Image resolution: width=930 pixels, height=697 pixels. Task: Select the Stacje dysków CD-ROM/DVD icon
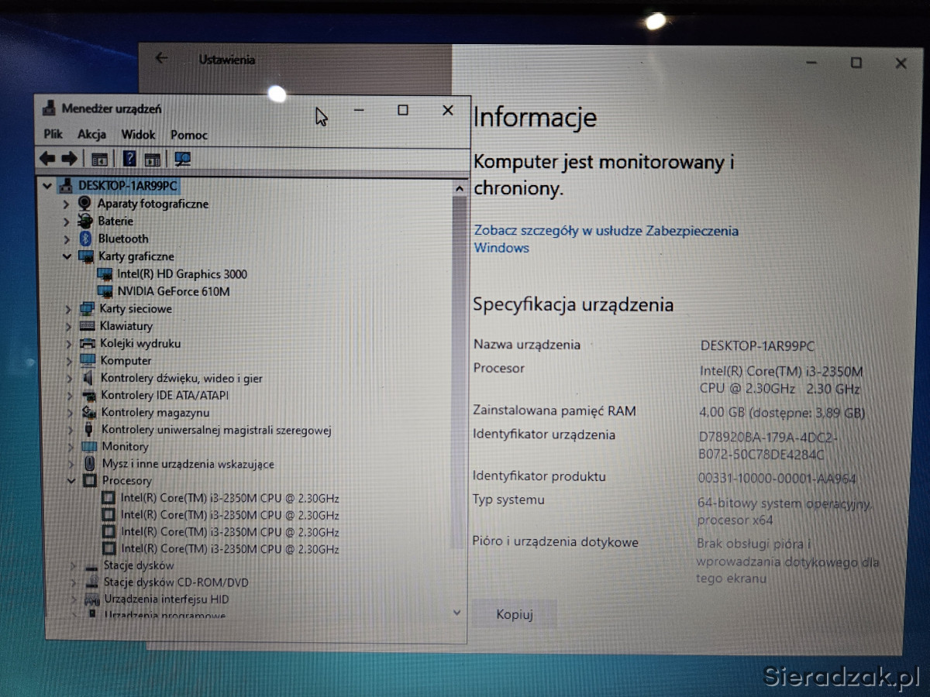pyautogui.click(x=91, y=582)
